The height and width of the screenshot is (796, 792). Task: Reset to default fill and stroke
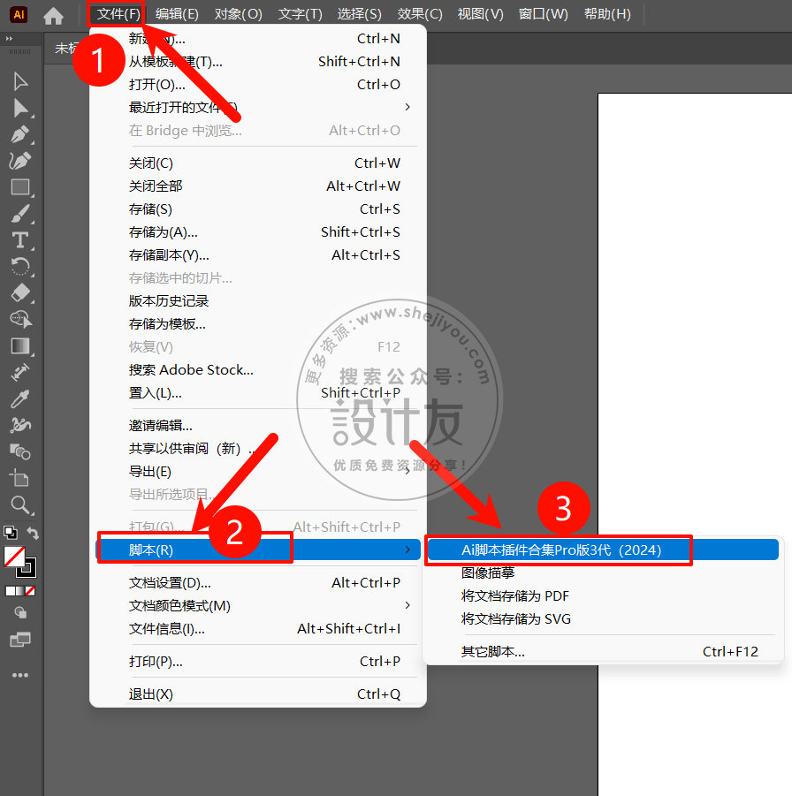10,533
